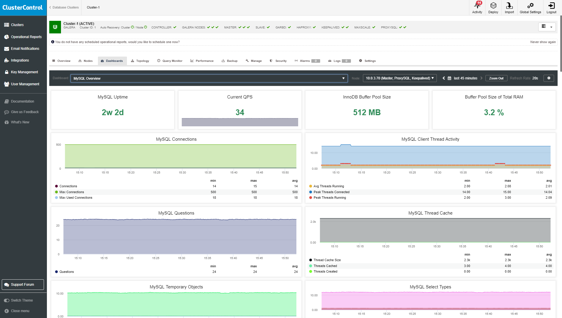
Task: Click Close menu in sidebar
Action: click(x=17, y=311)
